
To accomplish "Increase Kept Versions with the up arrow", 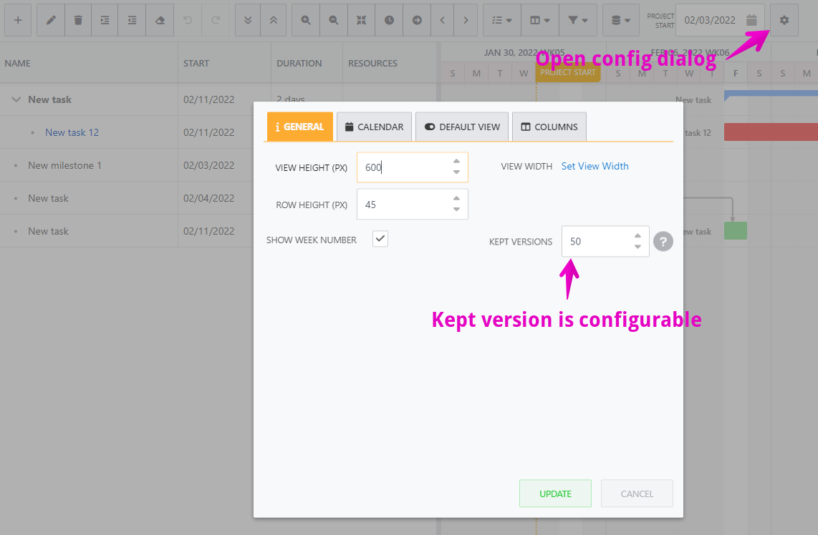I will (x=637, y=236).
